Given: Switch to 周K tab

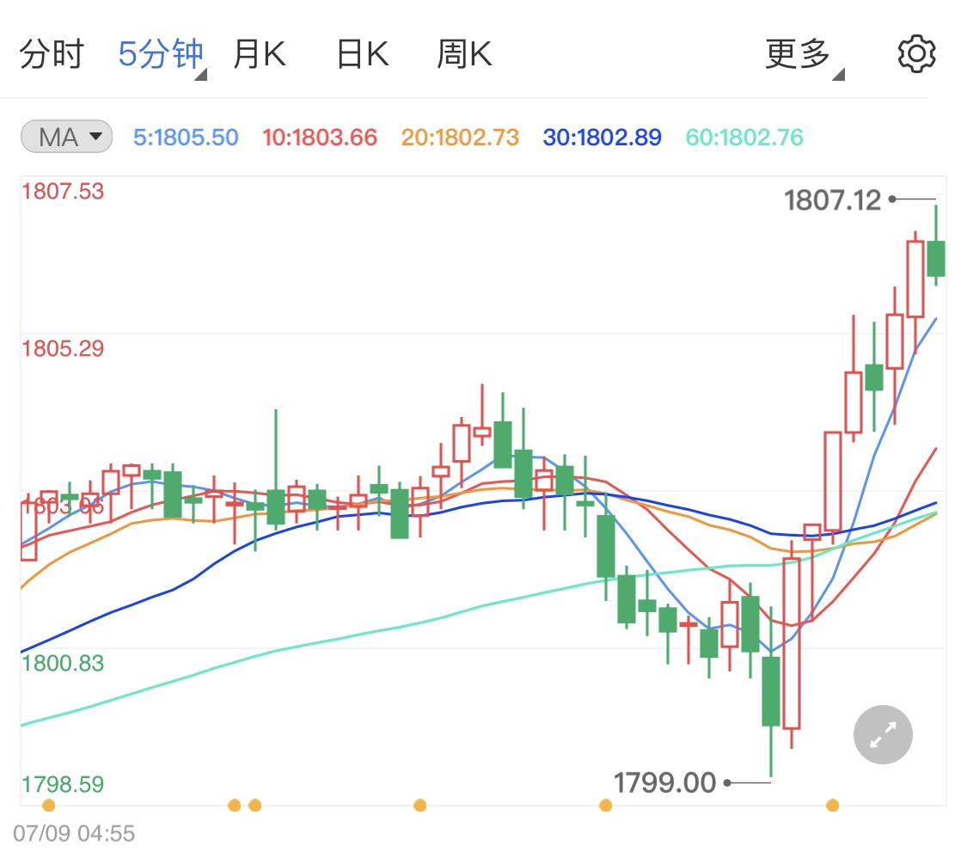Looking at the screenshot, I should (464, 53).
